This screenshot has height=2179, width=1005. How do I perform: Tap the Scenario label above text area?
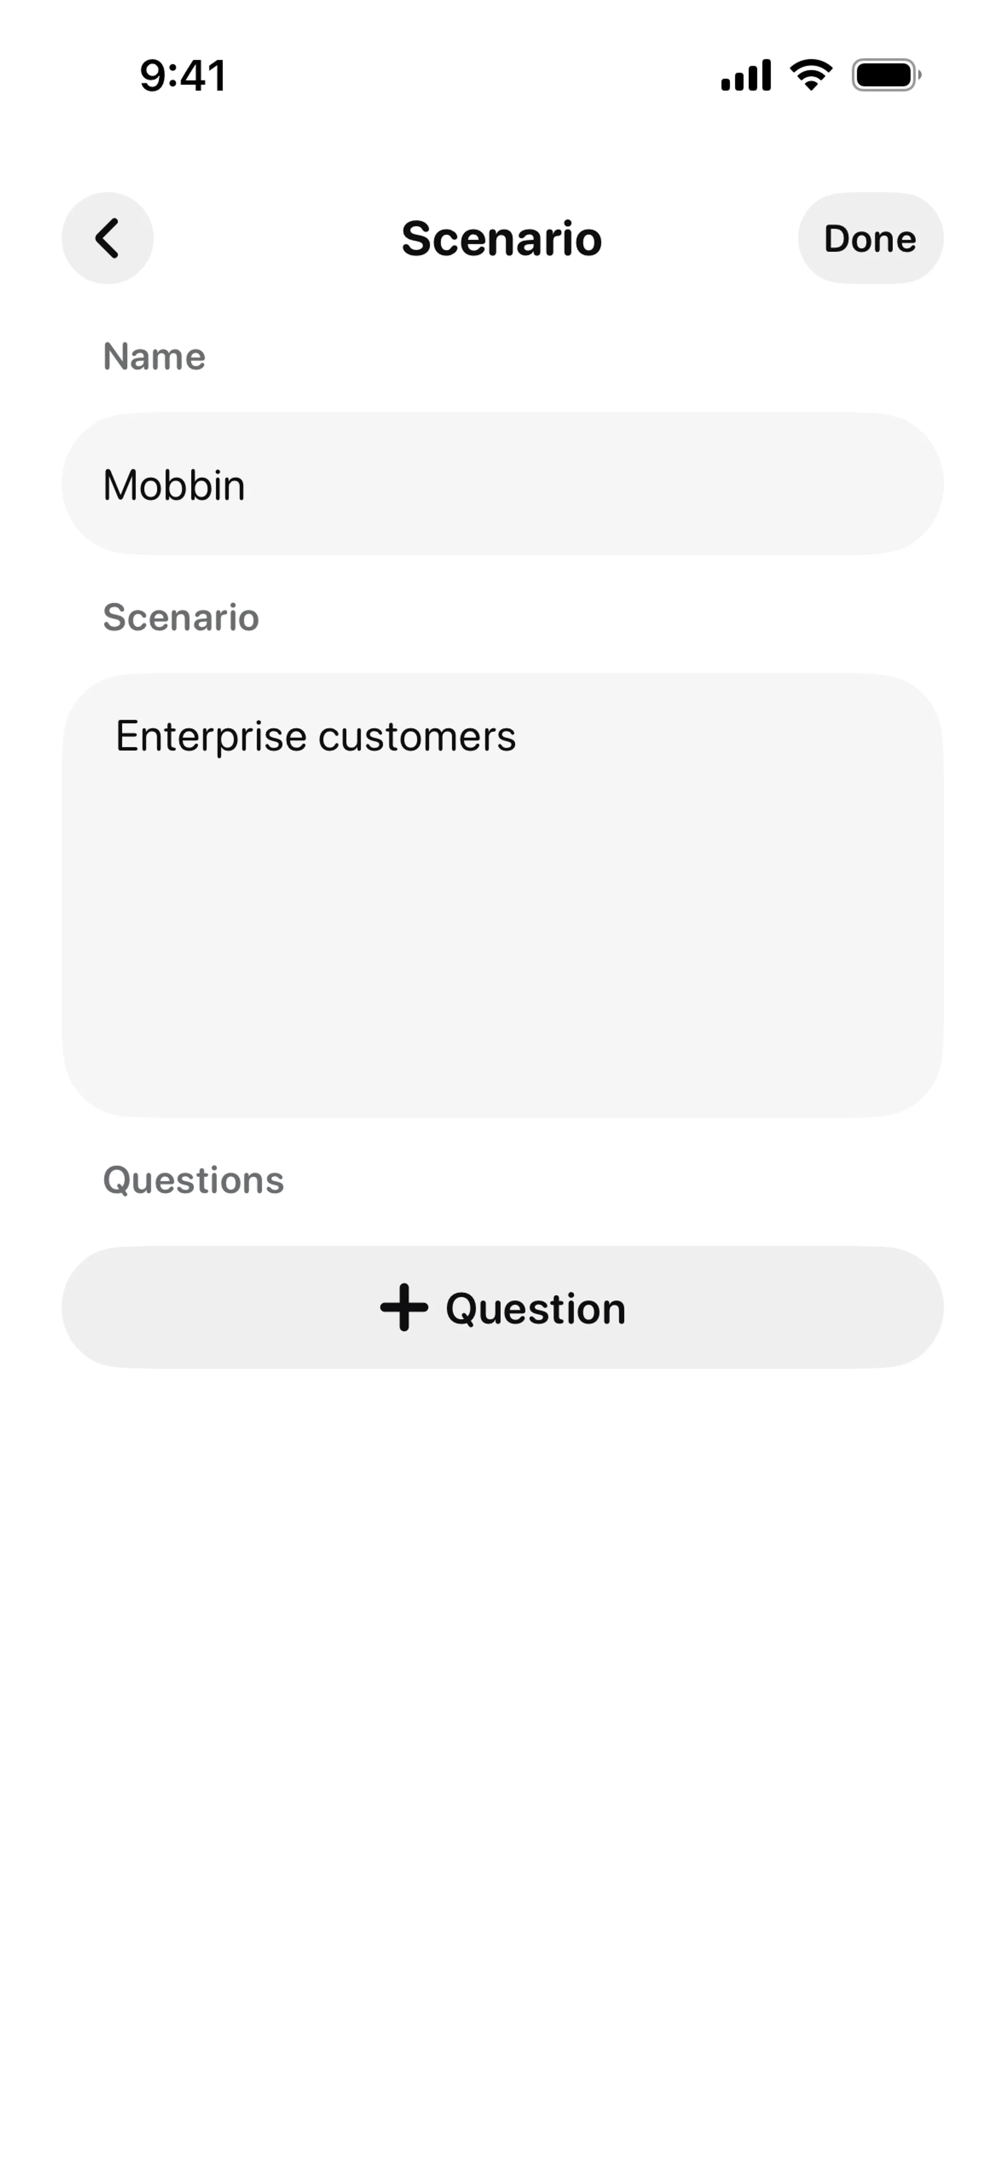pos(181,617)
